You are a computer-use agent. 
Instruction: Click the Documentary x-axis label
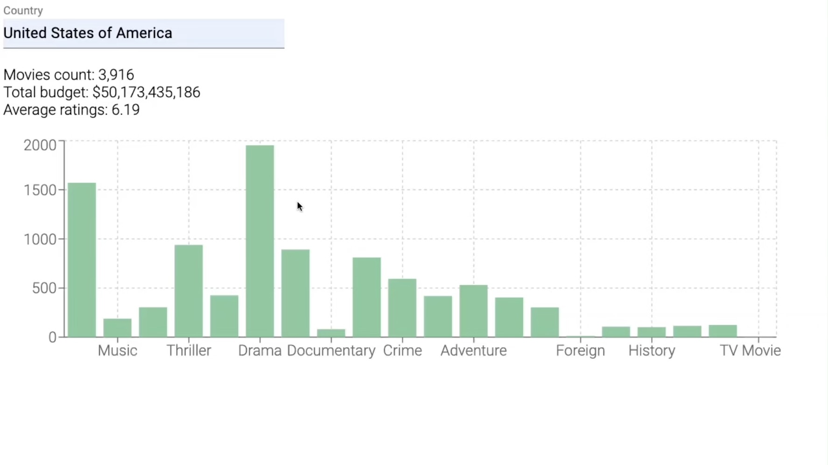[x=331, y=350]
